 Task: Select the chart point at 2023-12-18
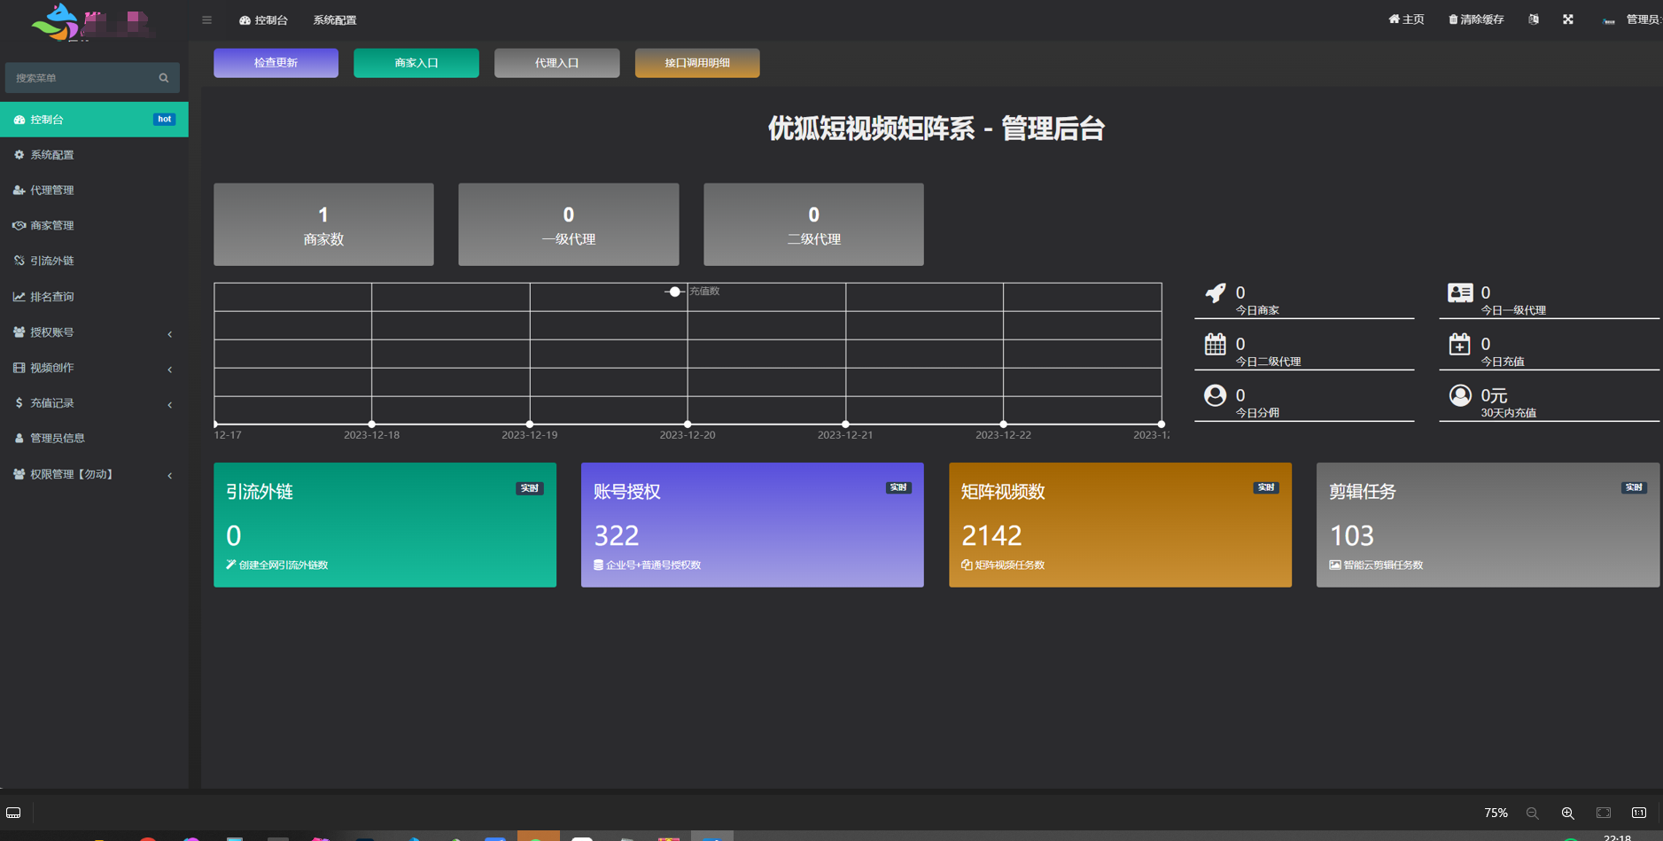[372, 424]
